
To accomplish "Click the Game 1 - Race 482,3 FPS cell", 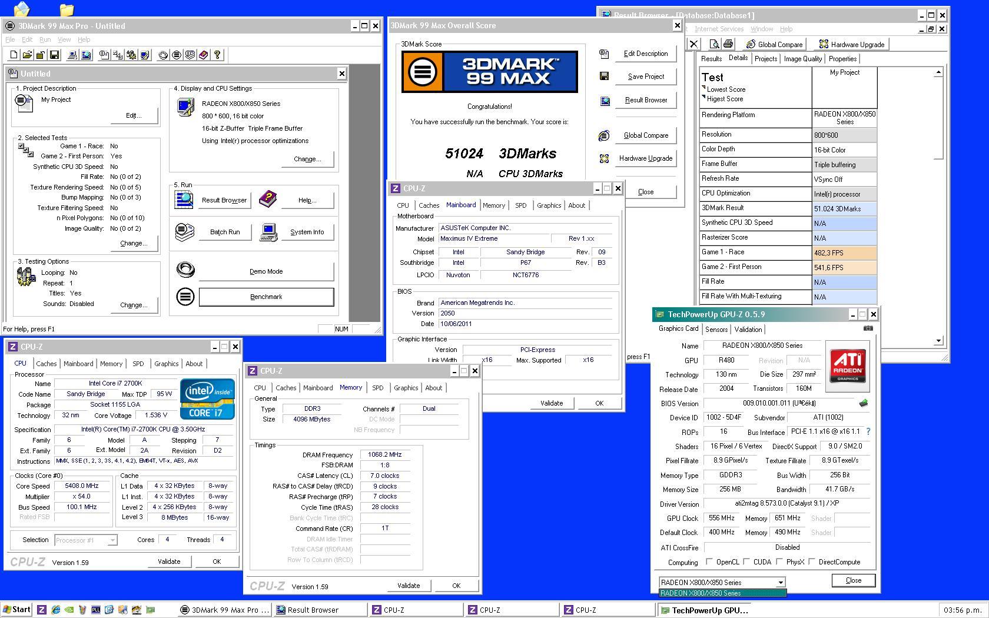I will pyautogui.click(x=844, y=252).
